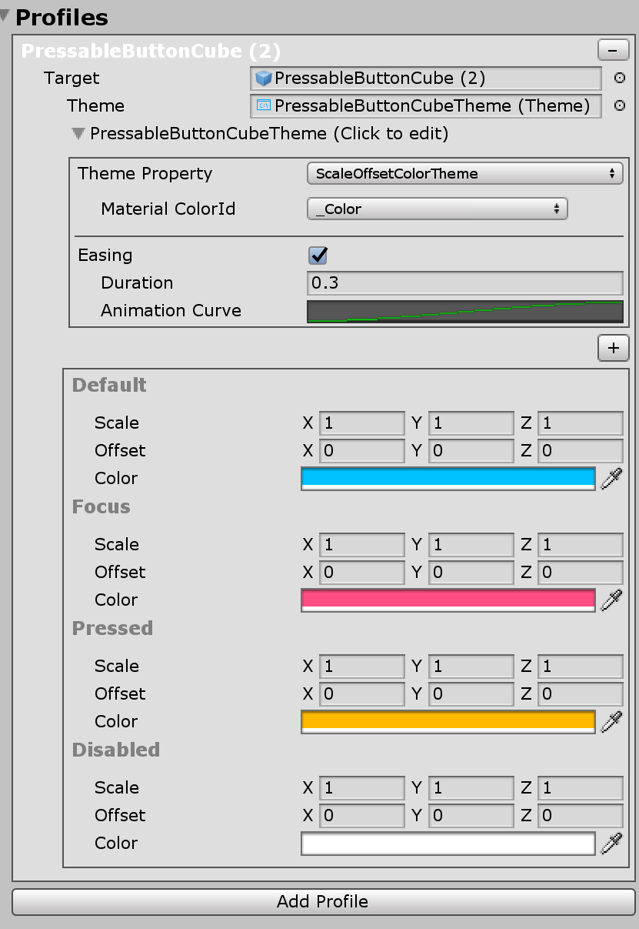This screenshot has width=639, height=929.
Task: Click the PressableButtonCubeTheme theme object field
Action: click(x=426, y=106)
